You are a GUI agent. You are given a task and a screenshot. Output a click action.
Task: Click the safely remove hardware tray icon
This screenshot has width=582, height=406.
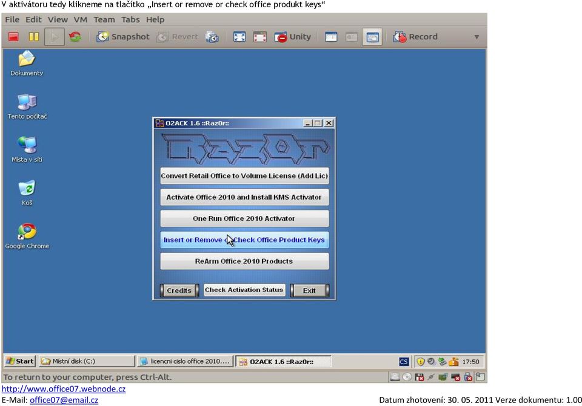pos(442,361)
